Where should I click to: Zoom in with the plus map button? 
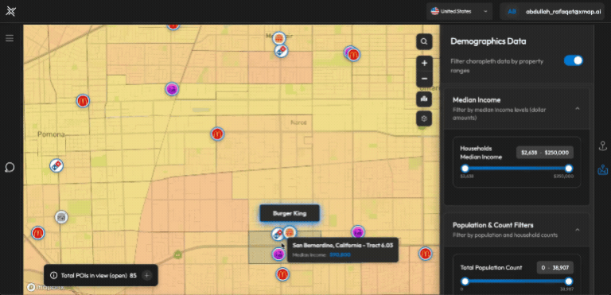(424, 63)
